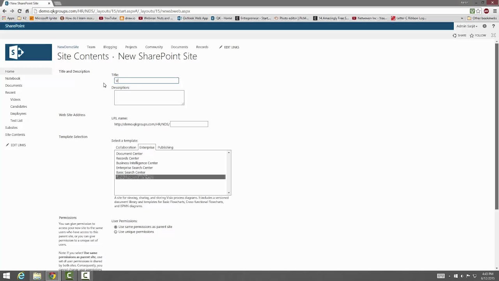
Task: Open the Netwoven Inc YouTube bookmark
Action: [370, 18]
